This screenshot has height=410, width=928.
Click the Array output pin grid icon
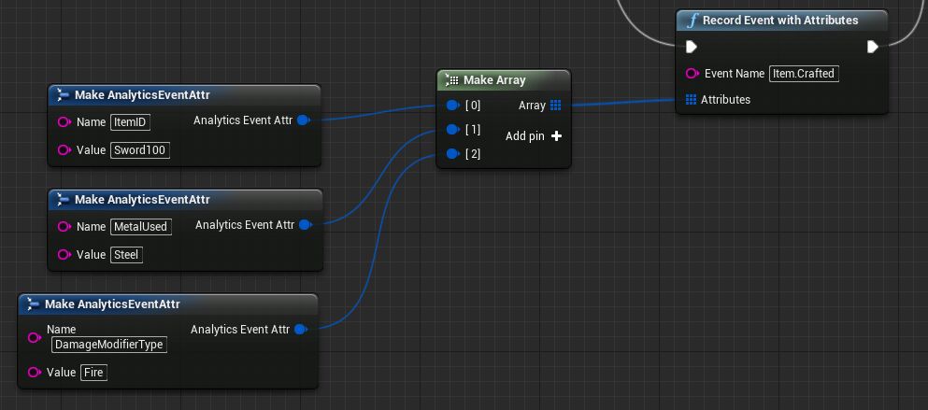point(555,106)
